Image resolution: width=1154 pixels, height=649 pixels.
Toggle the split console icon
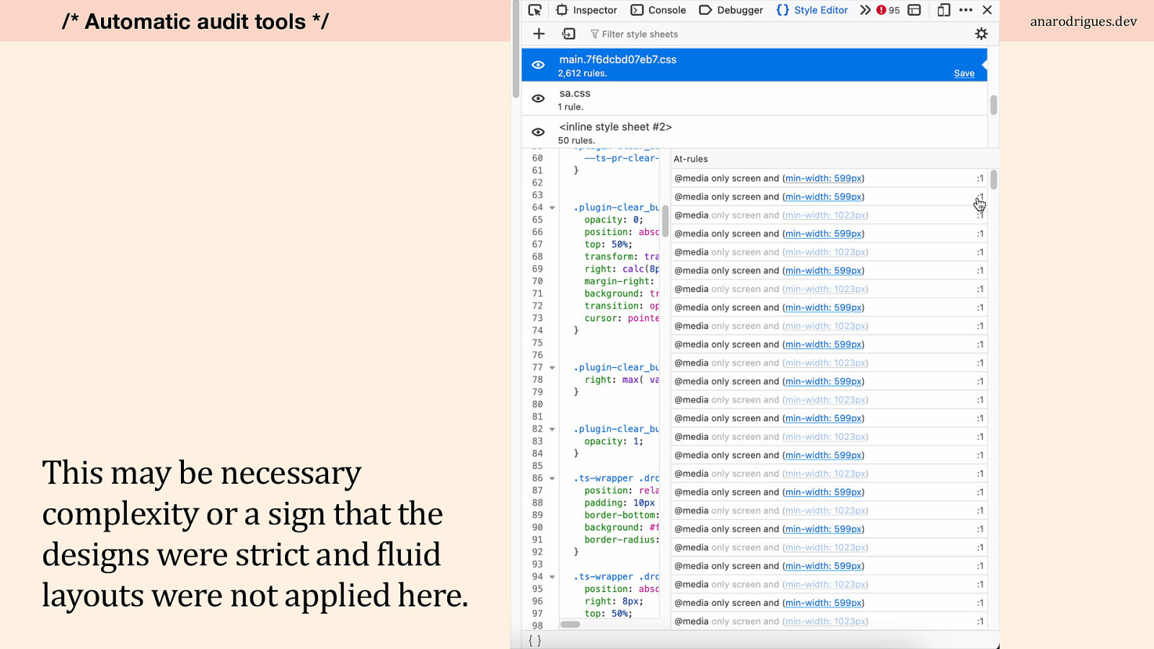915,10
